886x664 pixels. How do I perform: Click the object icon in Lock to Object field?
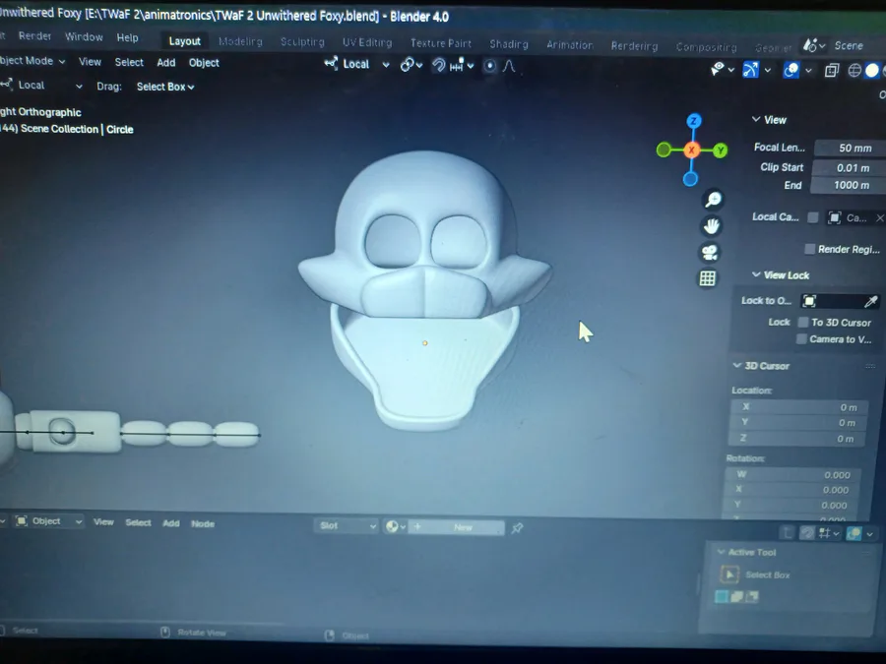(x=809, y=301)
